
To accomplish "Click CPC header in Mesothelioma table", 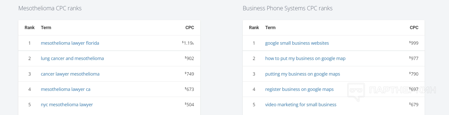I will point(189,28).
